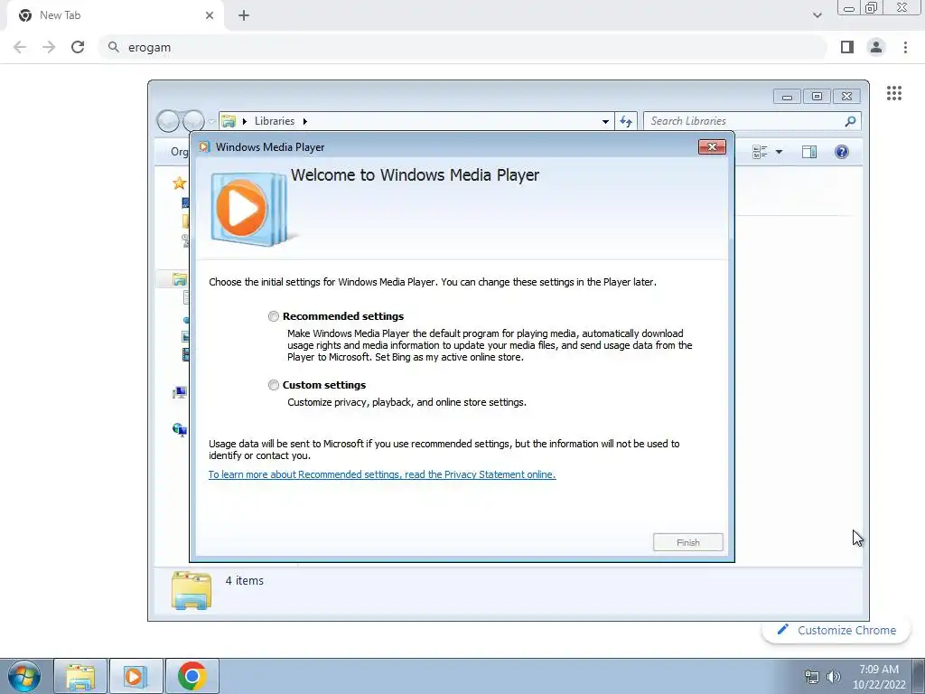Click the network tray icon
This screenshot has height=694, width=925.
812,677
